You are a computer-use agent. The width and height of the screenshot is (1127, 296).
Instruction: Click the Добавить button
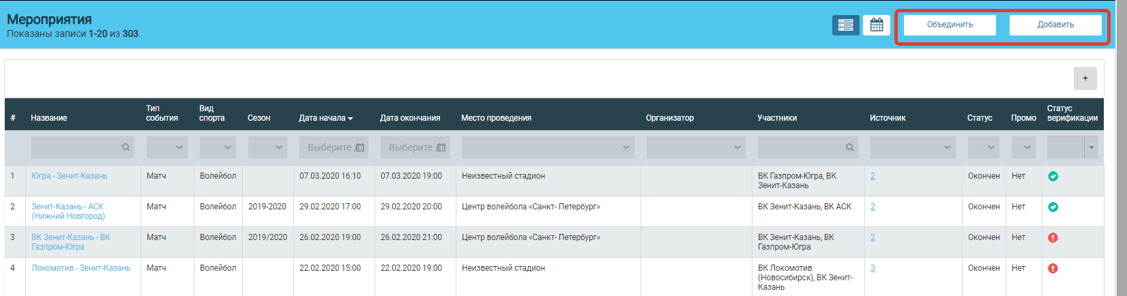coord(1055,25)
